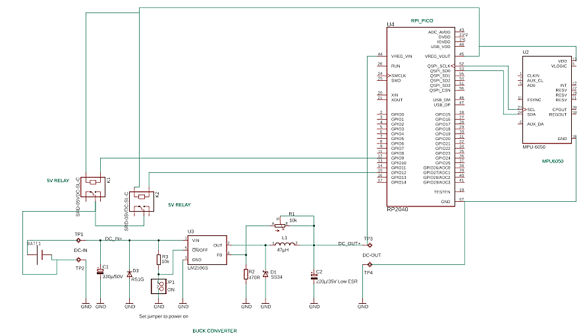Screen dimensions: 583x334
Task: Click the GPIO29/ADC3 pin label
Action: 437,182
